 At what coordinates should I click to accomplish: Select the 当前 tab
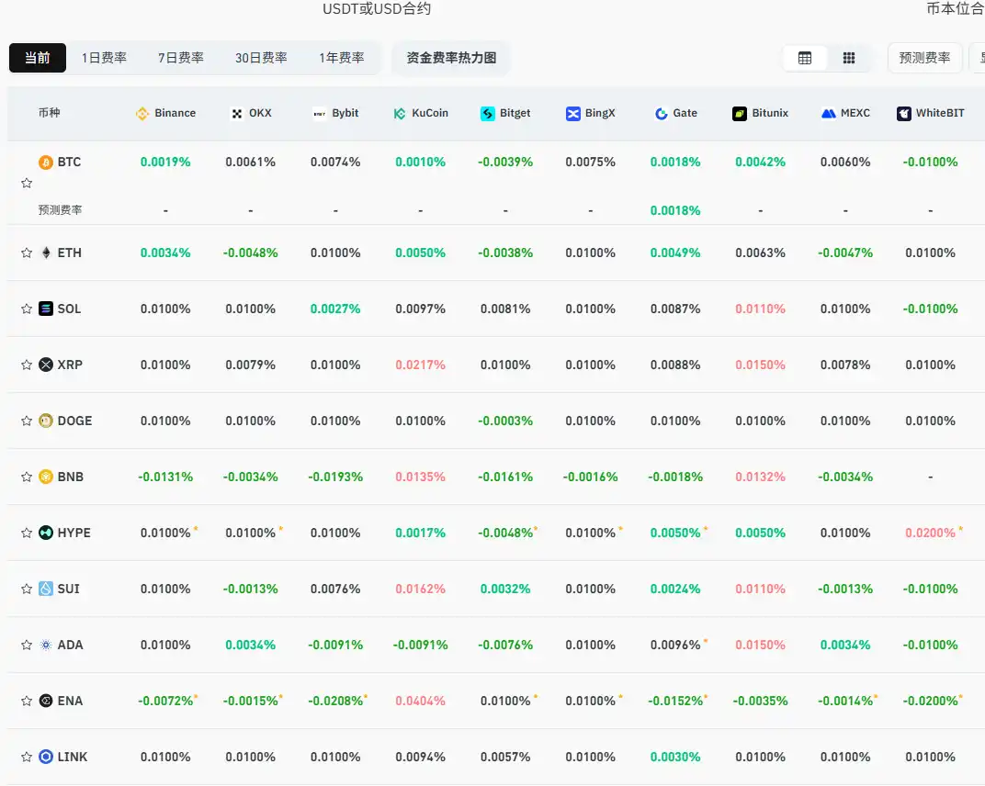tap(38, 58)
